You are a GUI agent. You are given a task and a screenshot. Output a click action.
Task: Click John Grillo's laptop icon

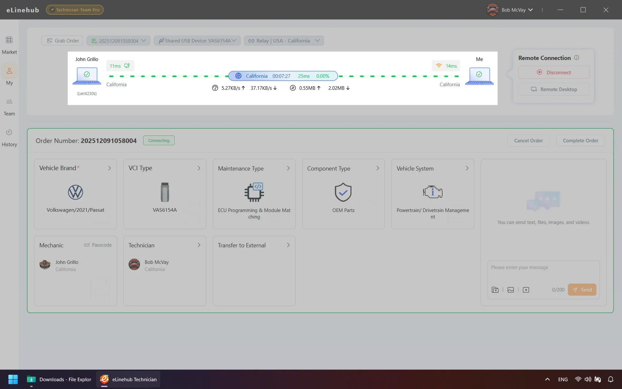(x=87, y=76)
